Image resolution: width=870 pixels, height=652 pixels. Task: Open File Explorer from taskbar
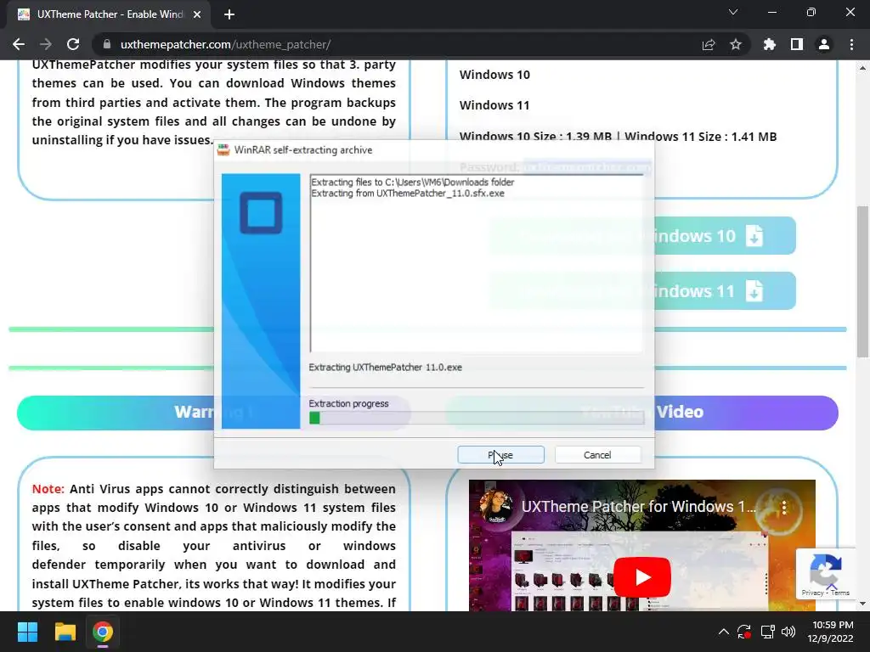click(65, 632)
